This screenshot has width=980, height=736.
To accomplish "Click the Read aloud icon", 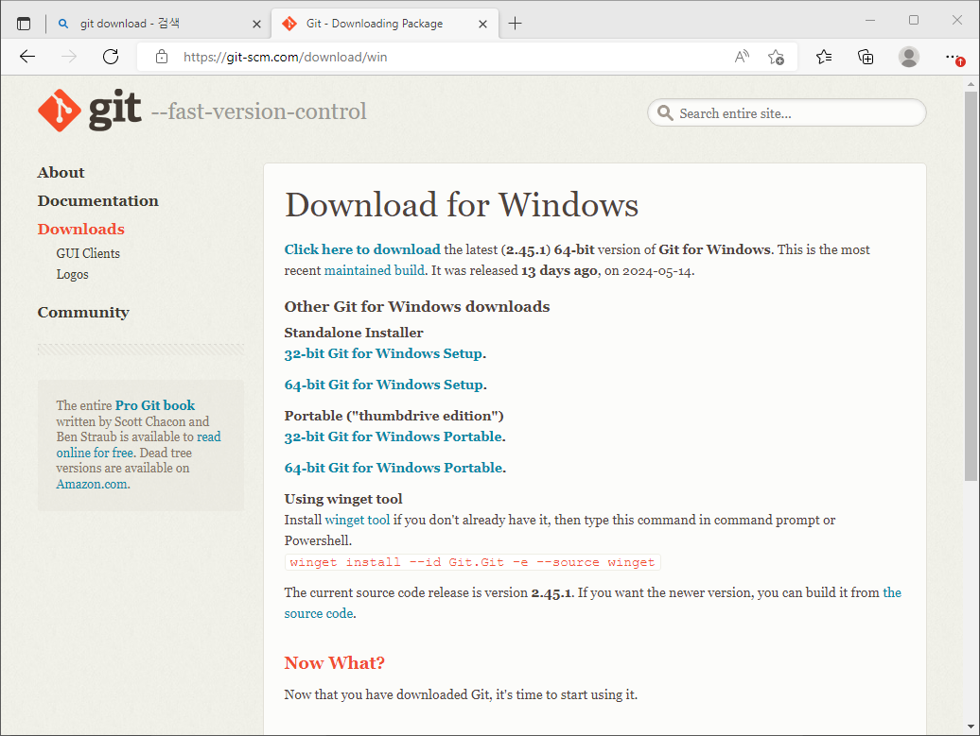I will click(x=742, y=57).
